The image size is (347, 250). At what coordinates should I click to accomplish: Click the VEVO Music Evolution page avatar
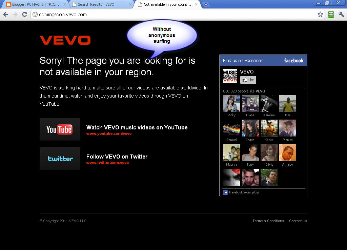[230, 76]
